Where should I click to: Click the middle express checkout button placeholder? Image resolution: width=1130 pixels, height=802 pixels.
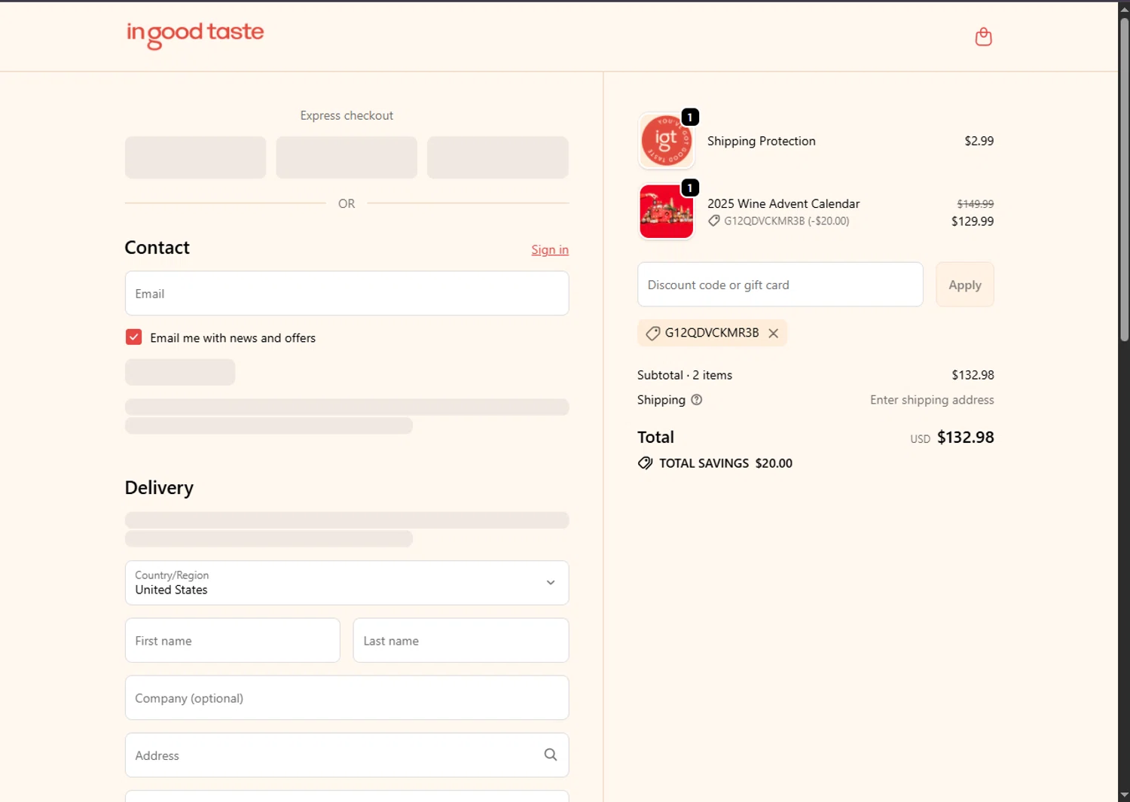tap(347, 157)
